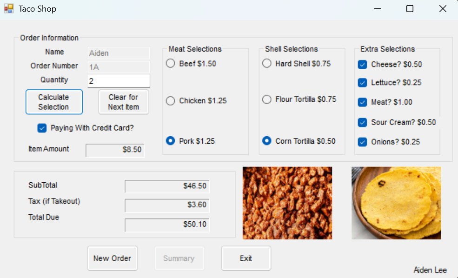Select Pork $1.25 radio button

click(171, 141)
